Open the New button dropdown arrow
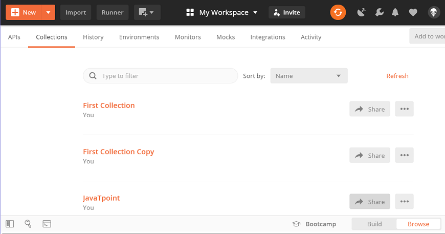The width and height of the screenshot is (445, 234). [49, 12]
